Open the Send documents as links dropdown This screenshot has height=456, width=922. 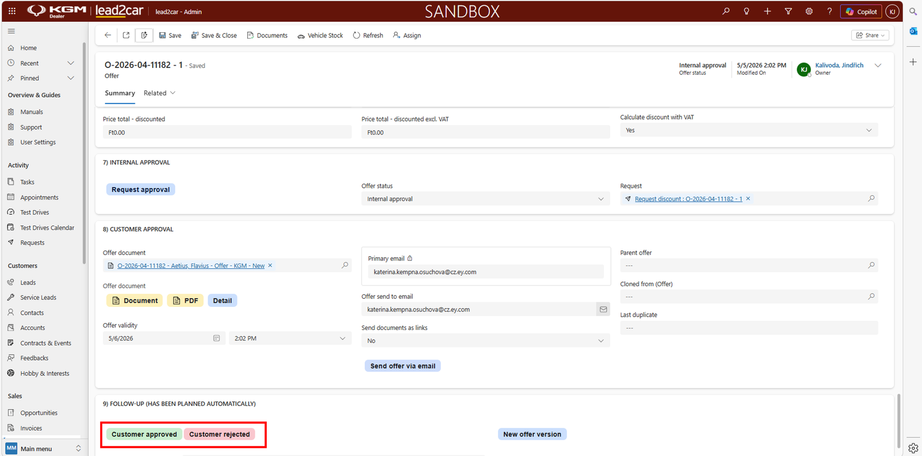pyautogui.click(x=485, y=340)
